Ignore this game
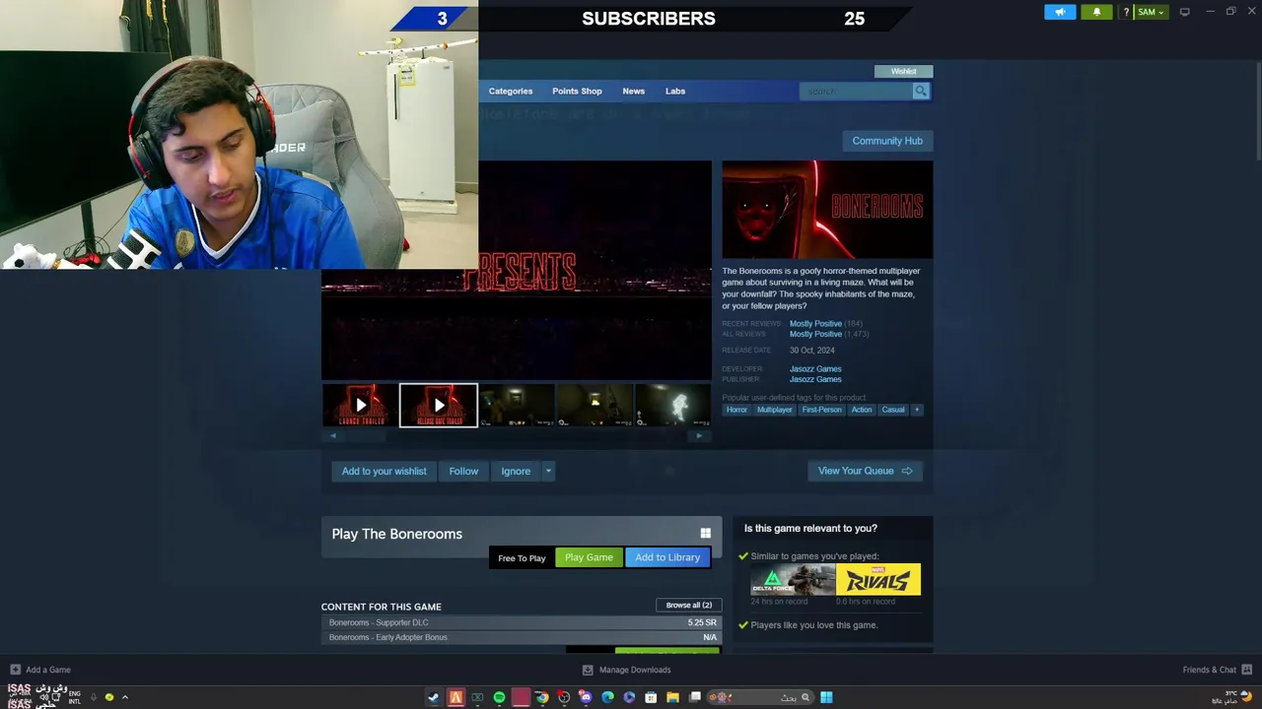1262x709 pixels. tap(516, 471)
